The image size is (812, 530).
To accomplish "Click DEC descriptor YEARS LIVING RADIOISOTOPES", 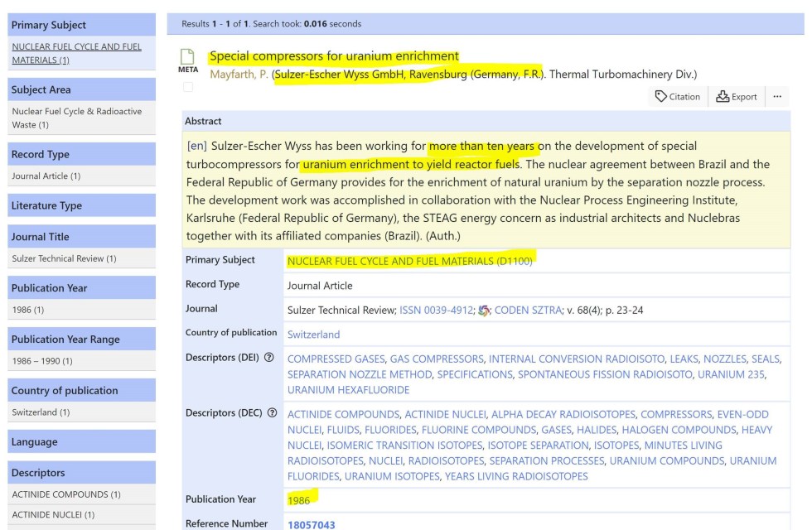I will point(516,476).
